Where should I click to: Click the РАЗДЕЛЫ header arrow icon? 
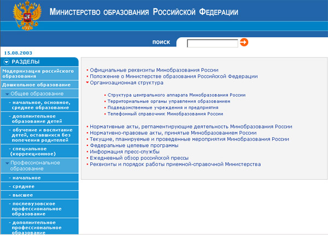(6, 62)
